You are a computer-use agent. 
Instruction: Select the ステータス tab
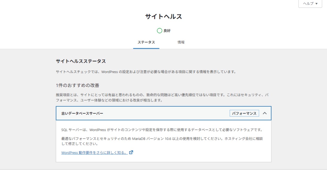pyautogui.click(x=146, y=42)
